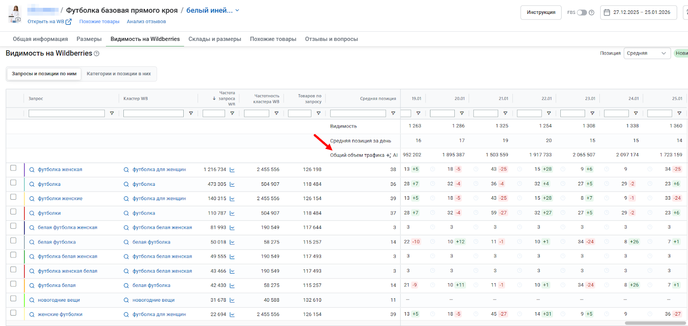The image size is (688, 326).
Task: Open the Анализ отзывов link
Action: tap(146, 22)
